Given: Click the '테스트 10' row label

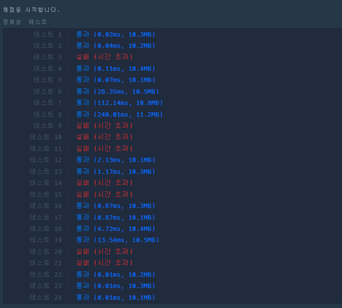Looking at the screenshot, I should pos(46,137).
